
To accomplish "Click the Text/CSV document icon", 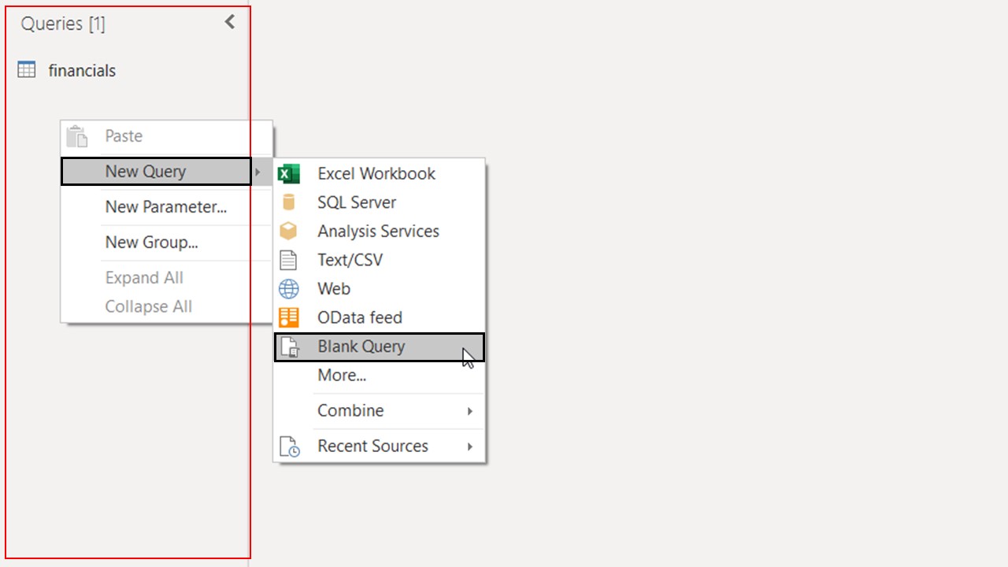I will click(x=289, y=260).
